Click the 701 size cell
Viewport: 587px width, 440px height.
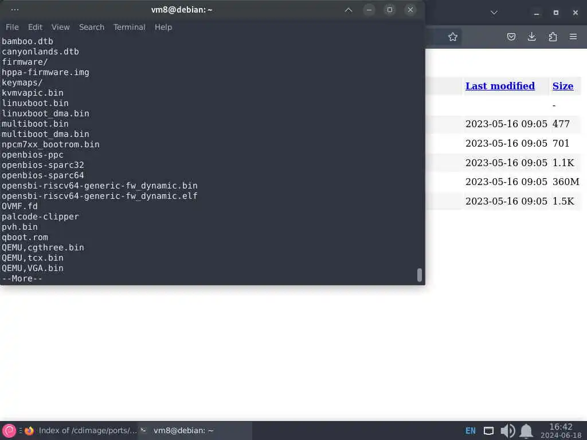click(561, 143)
